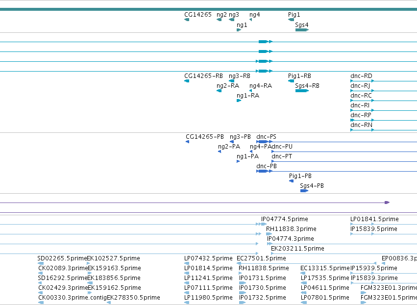Viewport: 417px width, 305px height.
Task: Select EST LP11241.5prime
Action: click(187, 283)
